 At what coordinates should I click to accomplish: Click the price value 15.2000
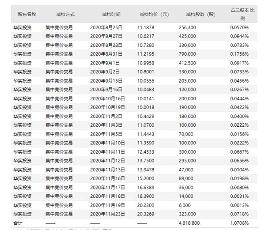tap(146, 178)
